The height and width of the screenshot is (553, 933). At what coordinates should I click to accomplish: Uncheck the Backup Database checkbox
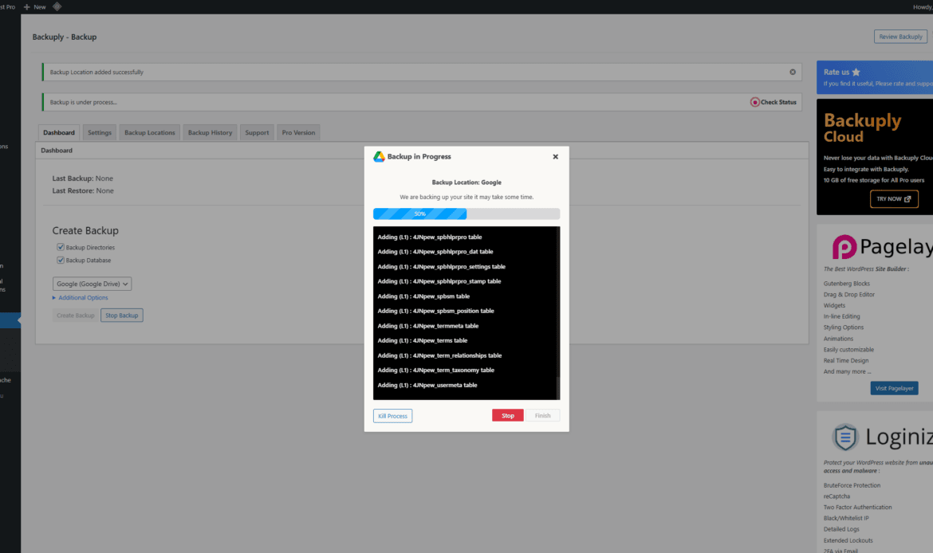point(61,260)
